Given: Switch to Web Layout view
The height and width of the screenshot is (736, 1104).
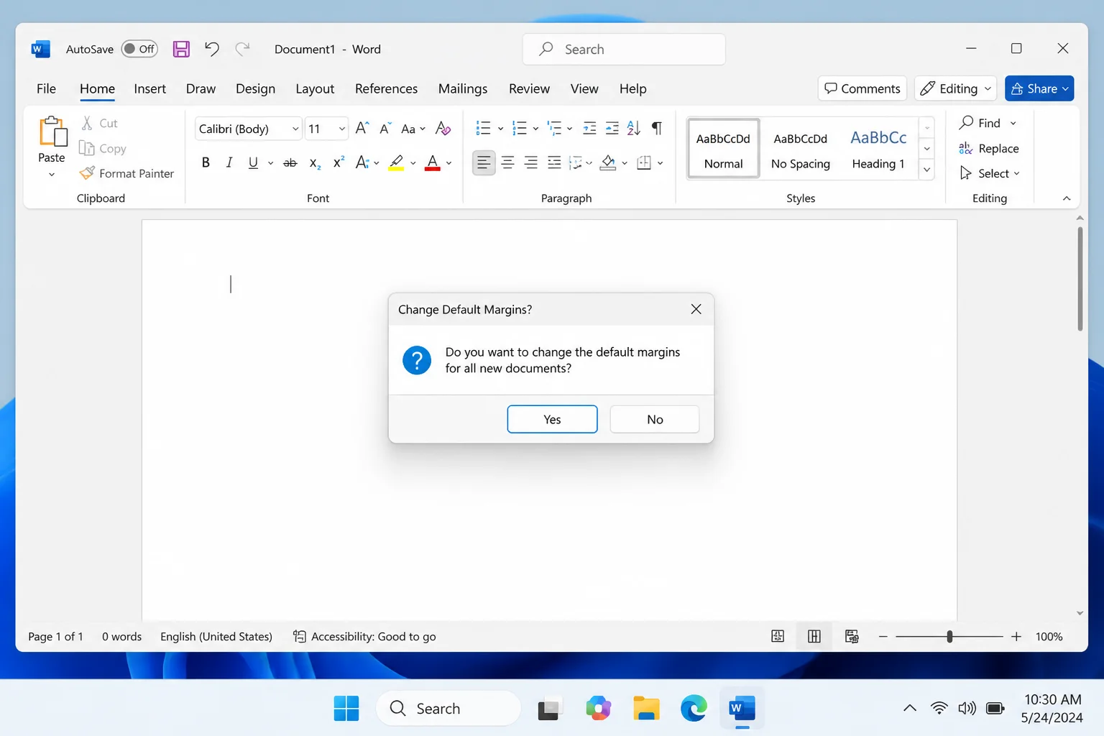Looking at the screenshot, I should [x=852, y=636].
